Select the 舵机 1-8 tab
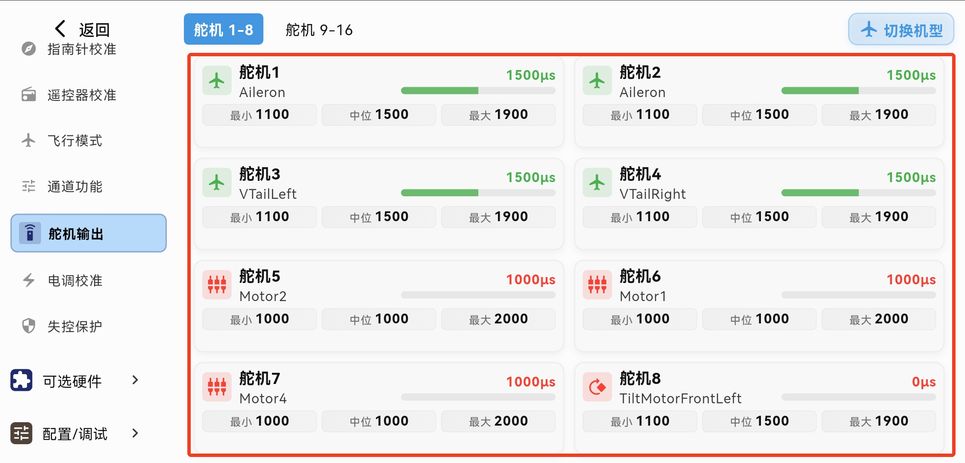965x463 pixels. [223, 29]
